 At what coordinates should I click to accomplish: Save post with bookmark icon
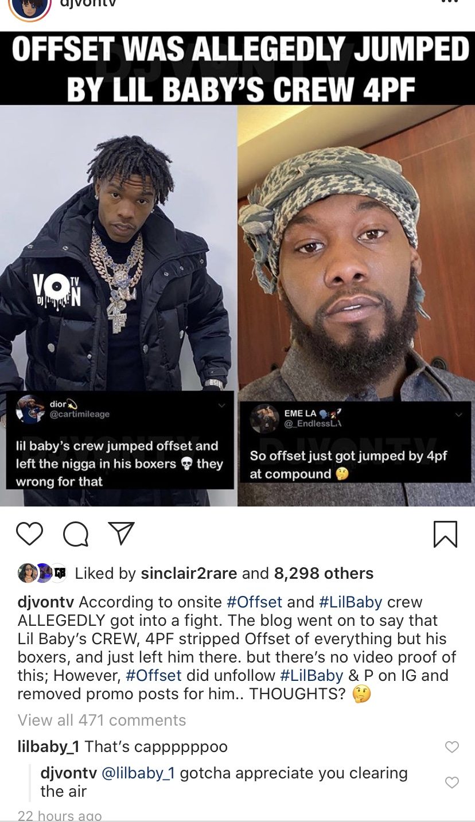(446, 534)
